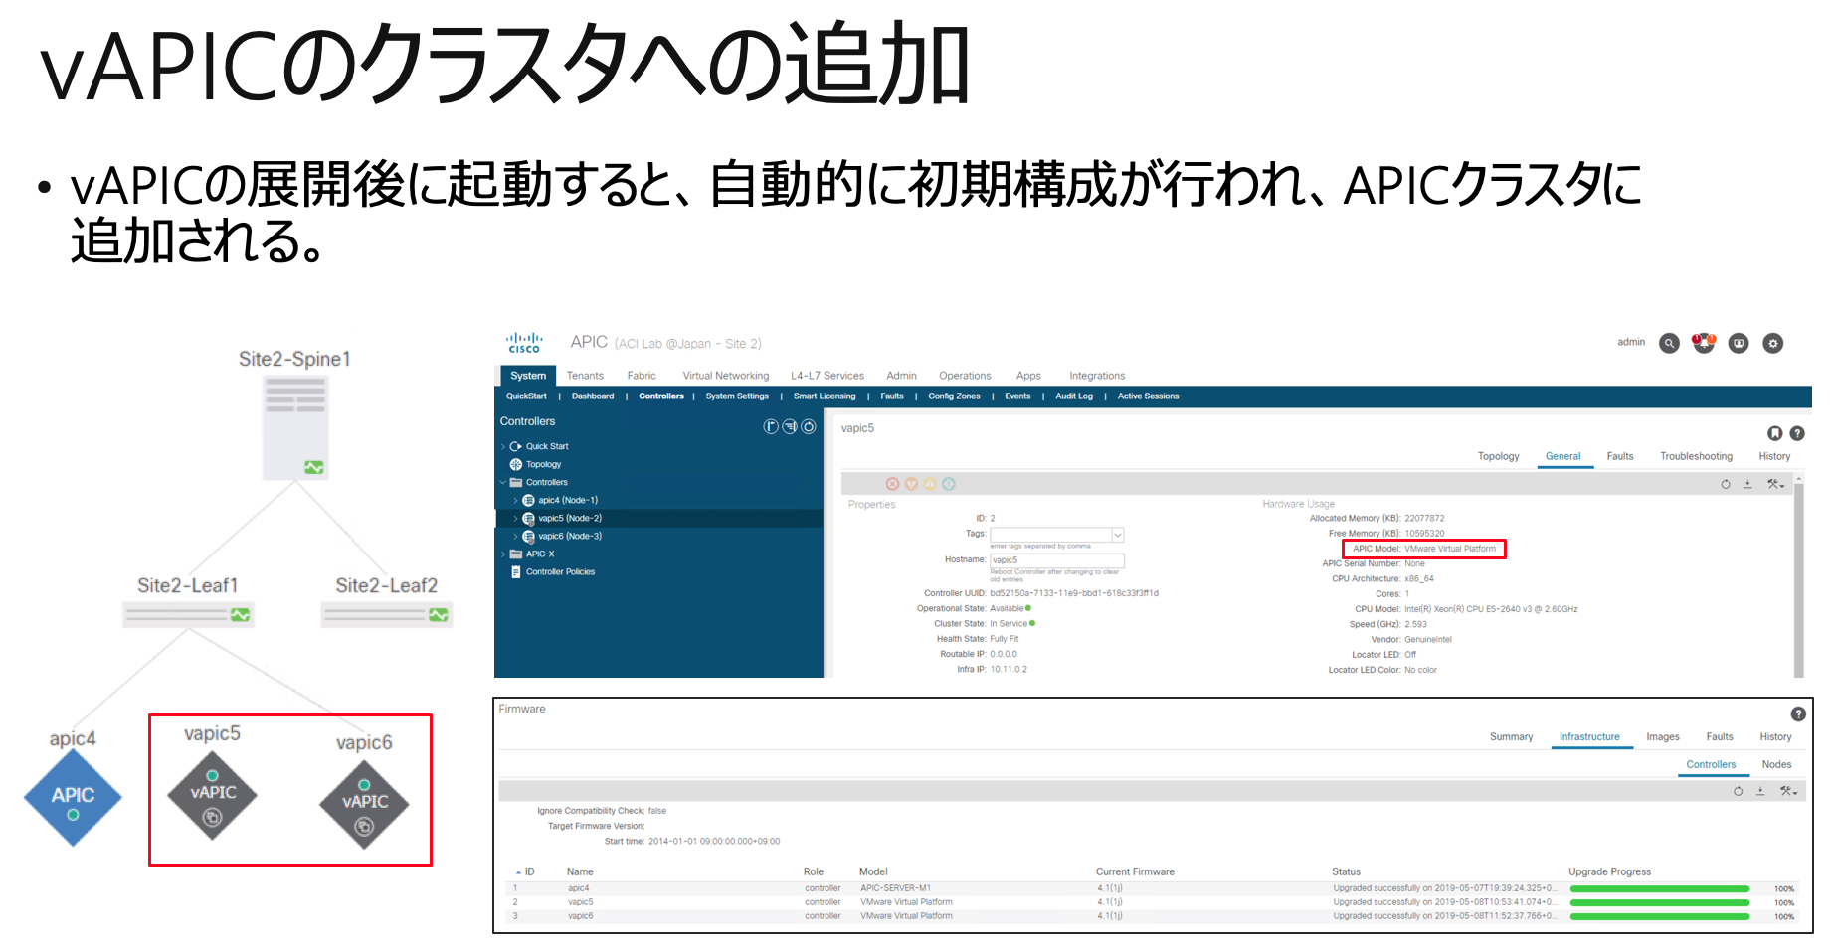
Task: Select the Images tab in Firmware
Action: [x=1663, y=736]
